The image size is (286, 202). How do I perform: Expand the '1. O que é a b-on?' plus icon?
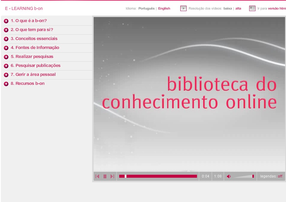tap(6, 21)
